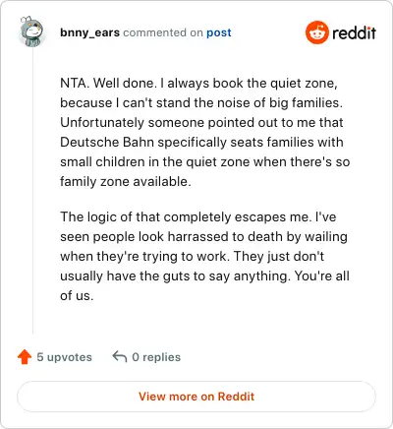Click the paragraph starting 'The logic of'

point(204,256)
